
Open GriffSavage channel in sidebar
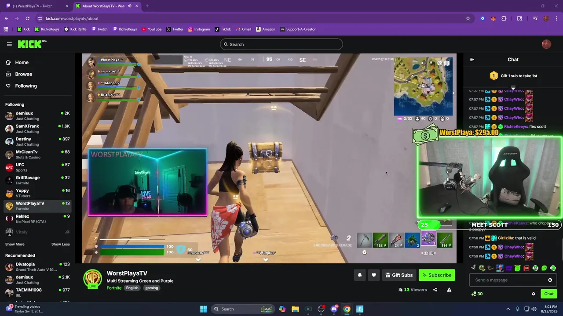[x=37, y=180]
